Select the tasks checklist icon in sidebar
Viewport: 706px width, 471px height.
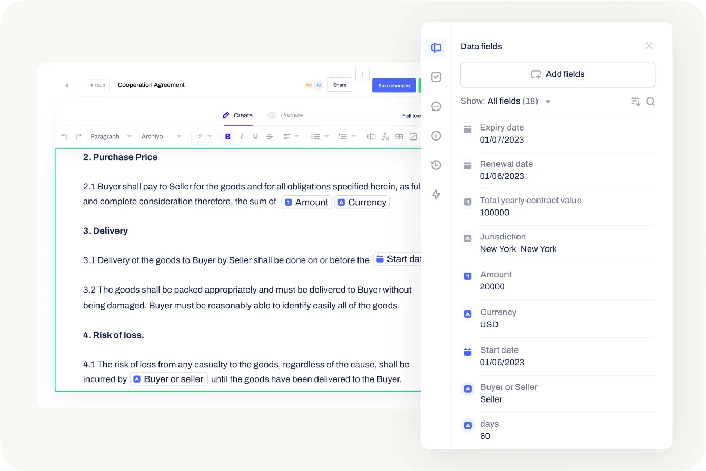pos(435,77)
